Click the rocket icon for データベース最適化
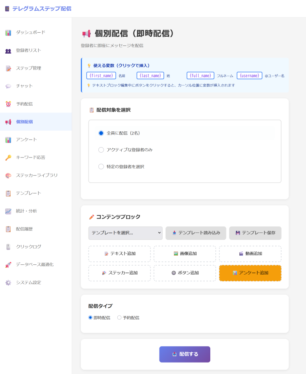 coord(8,265)
